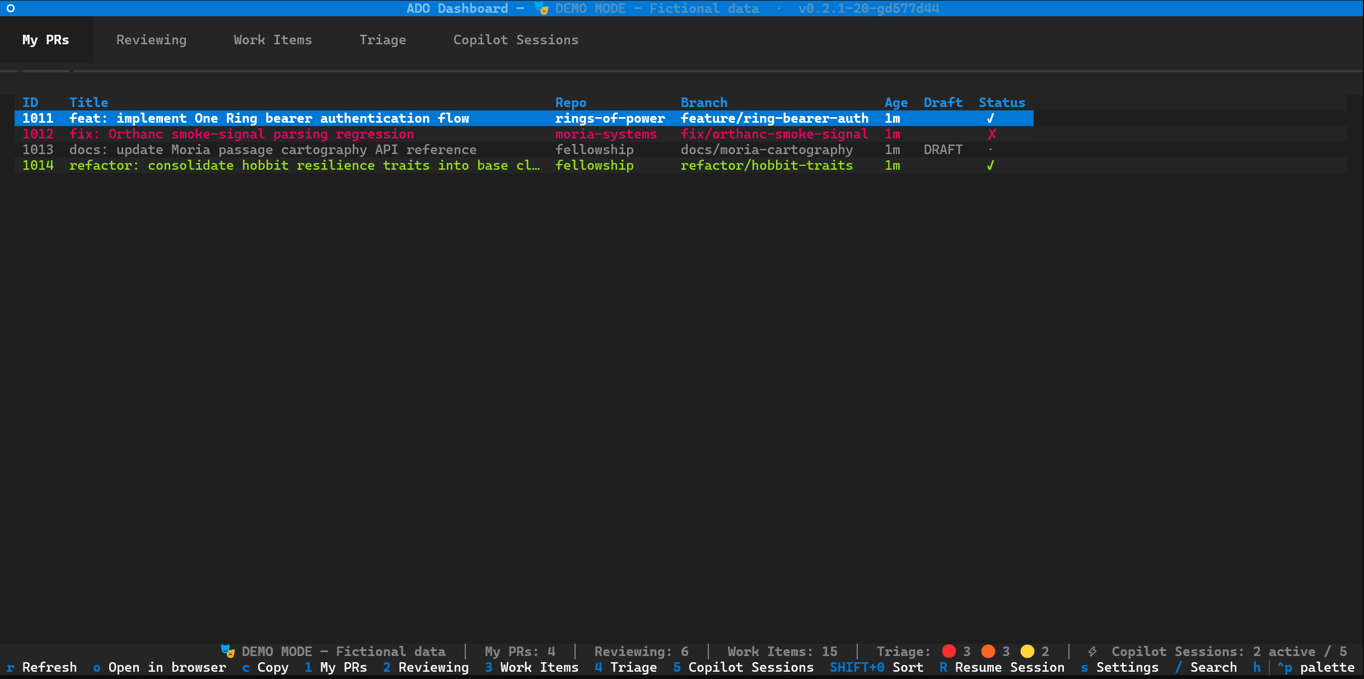
Task: Sort by the Branch column header
Action: (x=704, y=103)
